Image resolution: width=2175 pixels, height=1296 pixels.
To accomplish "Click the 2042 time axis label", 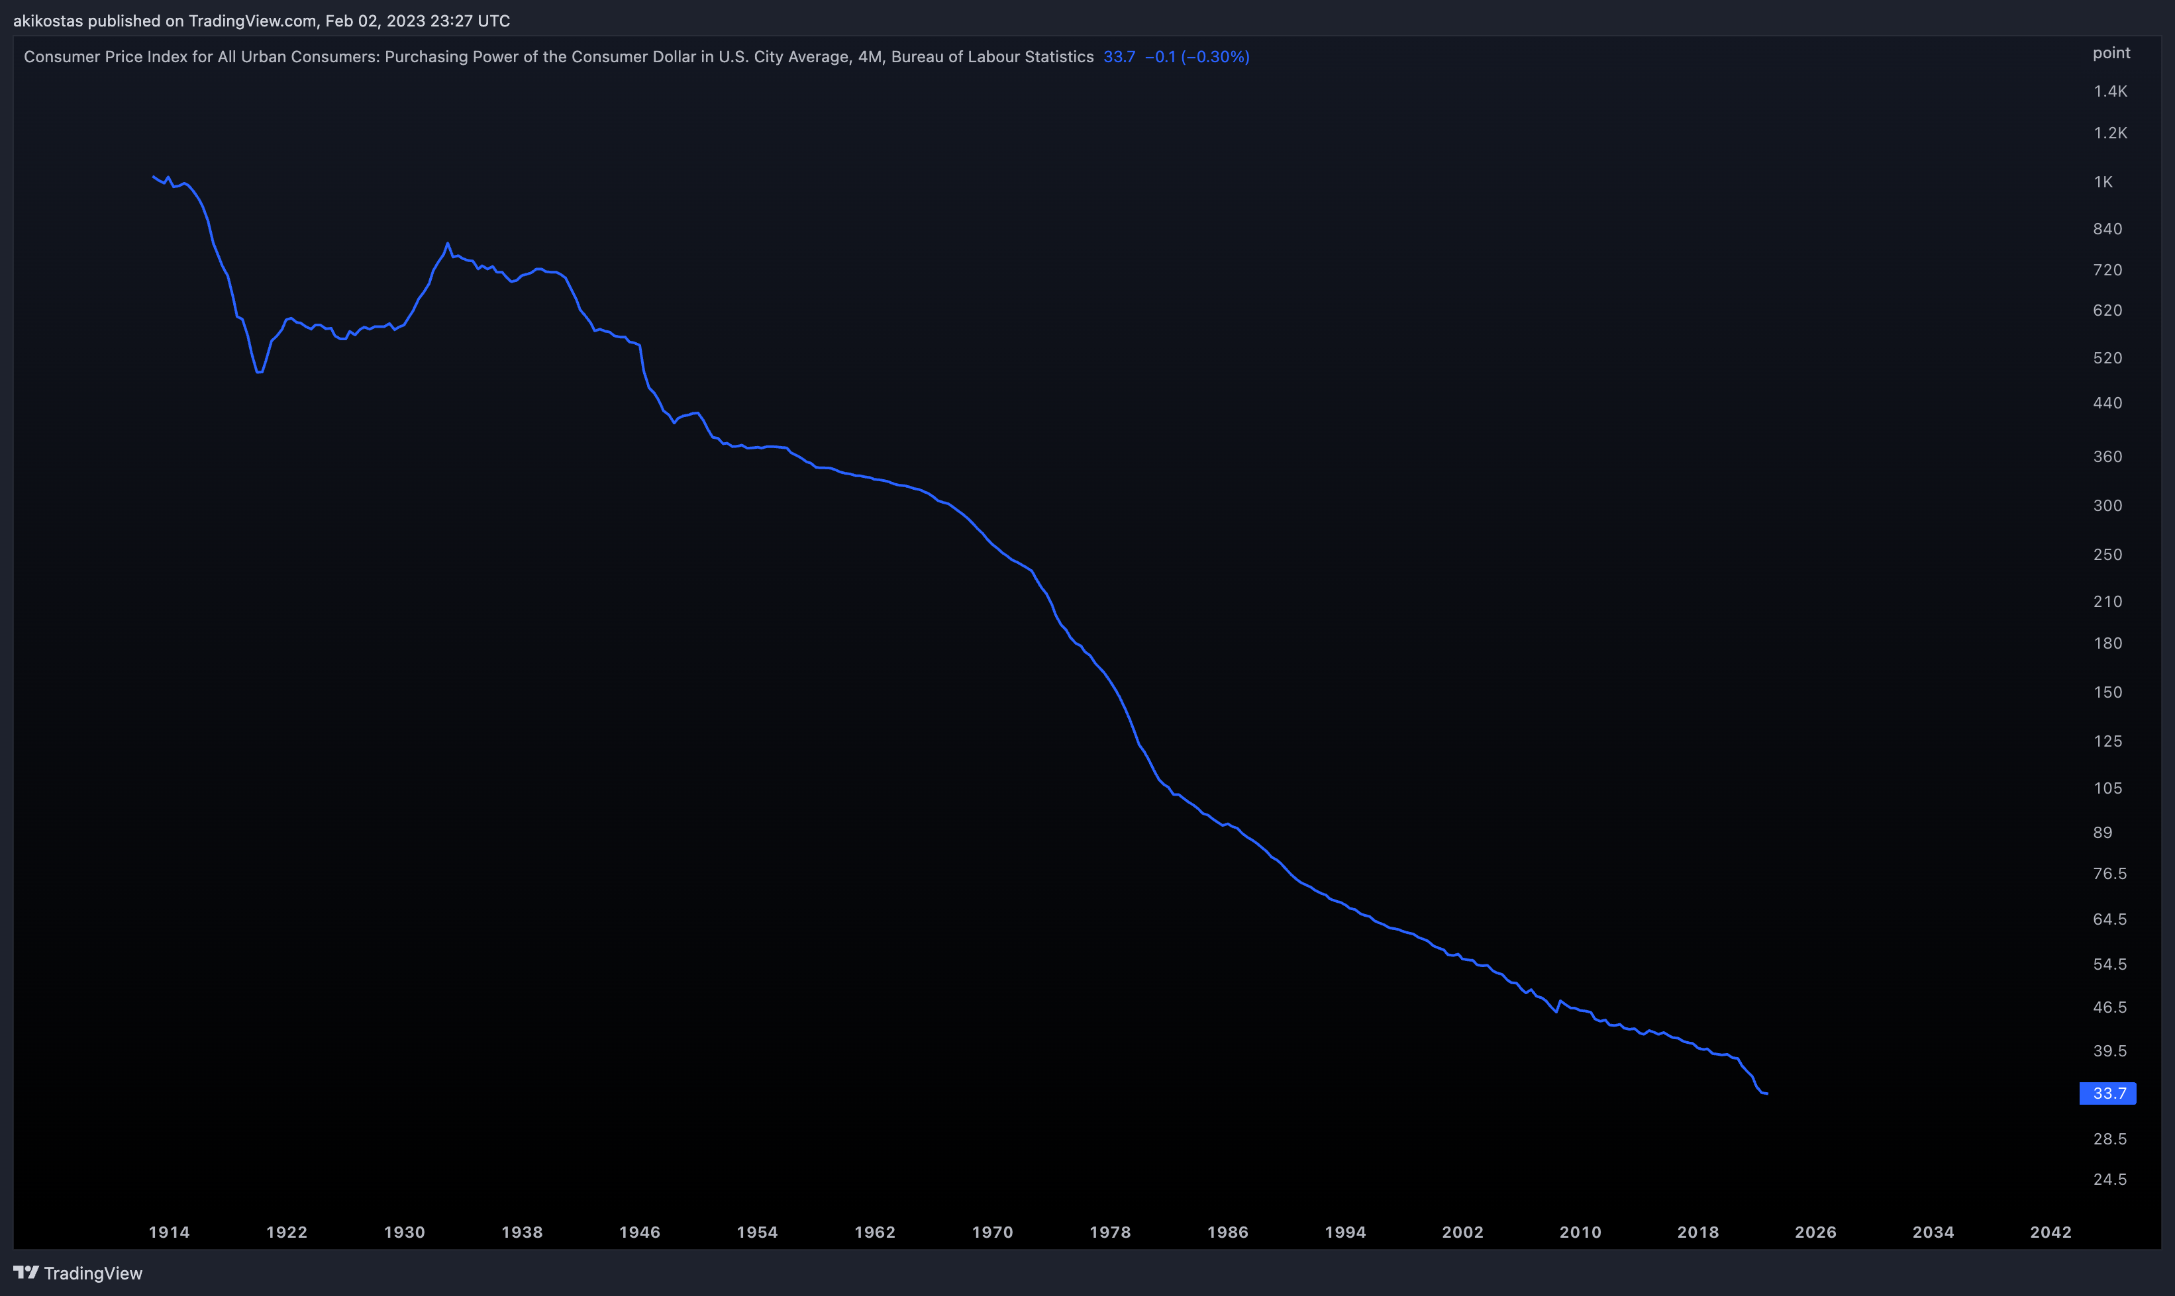I will (x=2051, y=1232).
